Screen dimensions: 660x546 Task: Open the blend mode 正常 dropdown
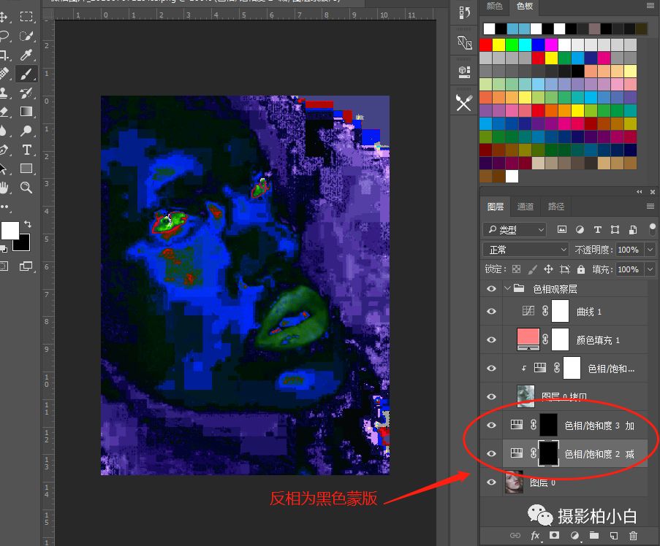click(x=525, y=250)
